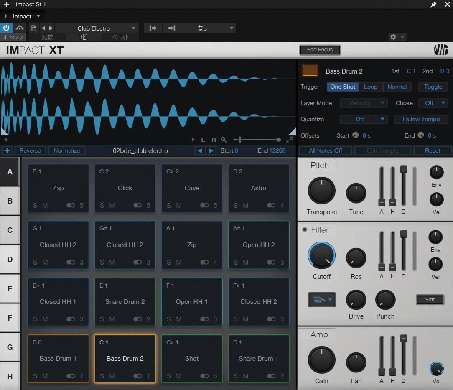The height and width of the screenshot is (390, 453).
Task: Mute the Snare Drum 1 pad
Action: coord(246,376)
